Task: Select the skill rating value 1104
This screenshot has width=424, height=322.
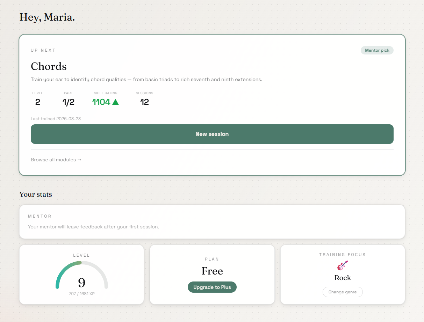Action: (101, 102)
